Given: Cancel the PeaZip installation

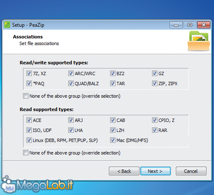Looking at the screenshot, I should pos(191,171).
